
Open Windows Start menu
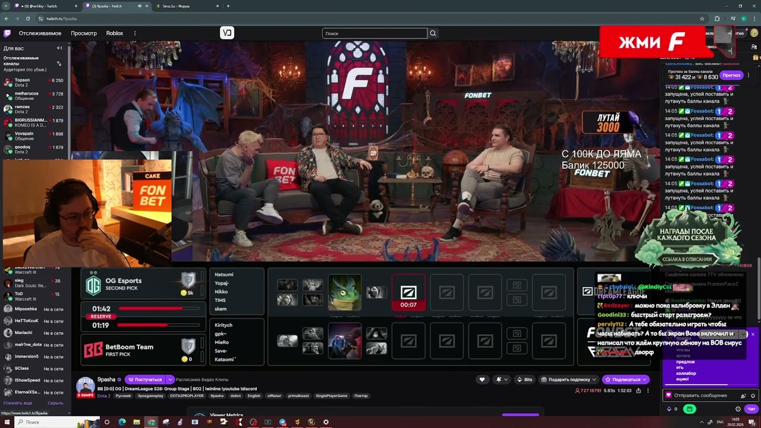click(7, 422)
